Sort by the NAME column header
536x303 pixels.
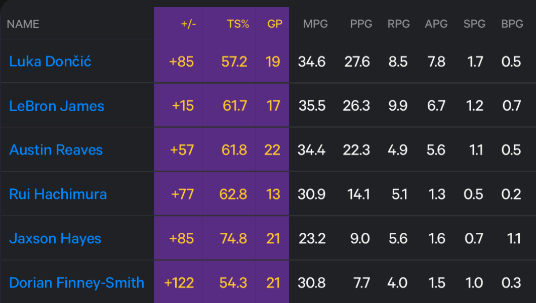(23, 24)
